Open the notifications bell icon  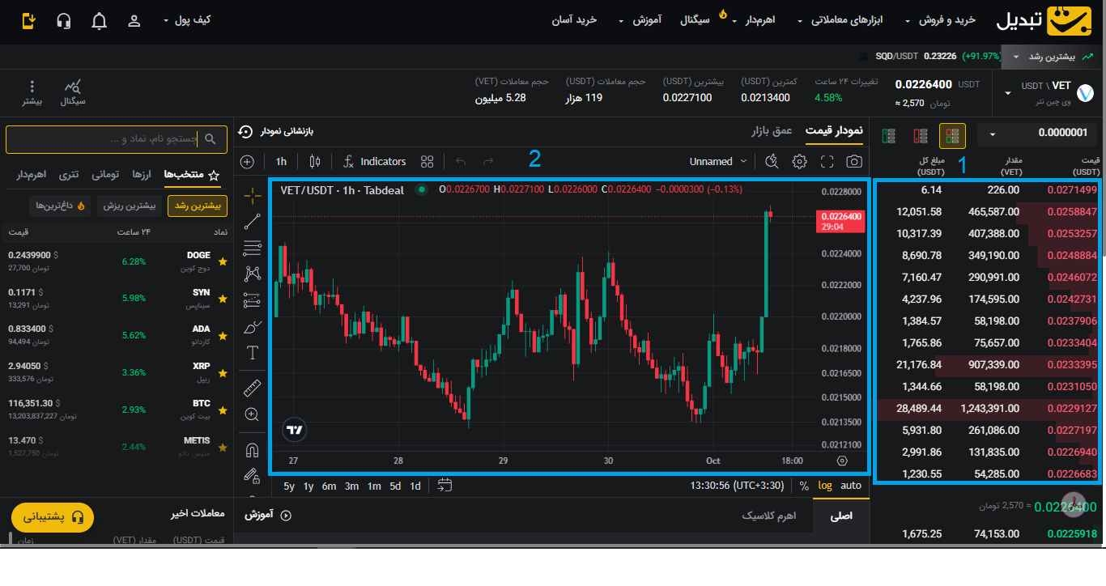click(99, 21)
